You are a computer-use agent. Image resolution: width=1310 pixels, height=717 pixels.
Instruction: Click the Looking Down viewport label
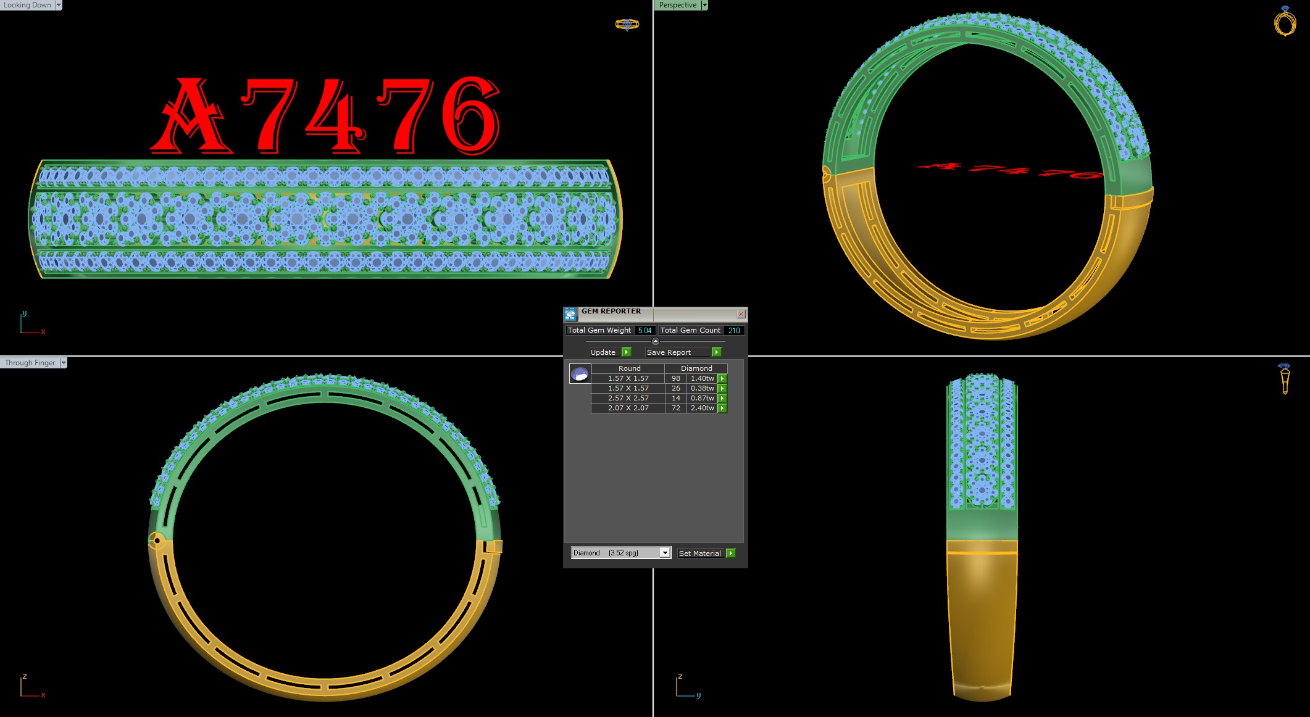pyautogui.click(x=27, y=5)
